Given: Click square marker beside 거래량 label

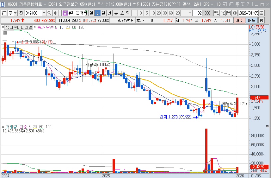Looking at the screenshot, I should coord(3,127).
